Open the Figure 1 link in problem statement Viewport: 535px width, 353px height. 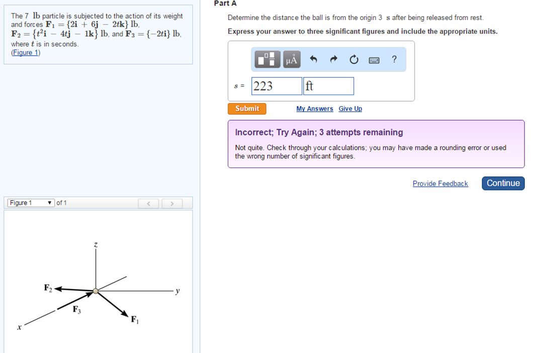tap(25, 52)
